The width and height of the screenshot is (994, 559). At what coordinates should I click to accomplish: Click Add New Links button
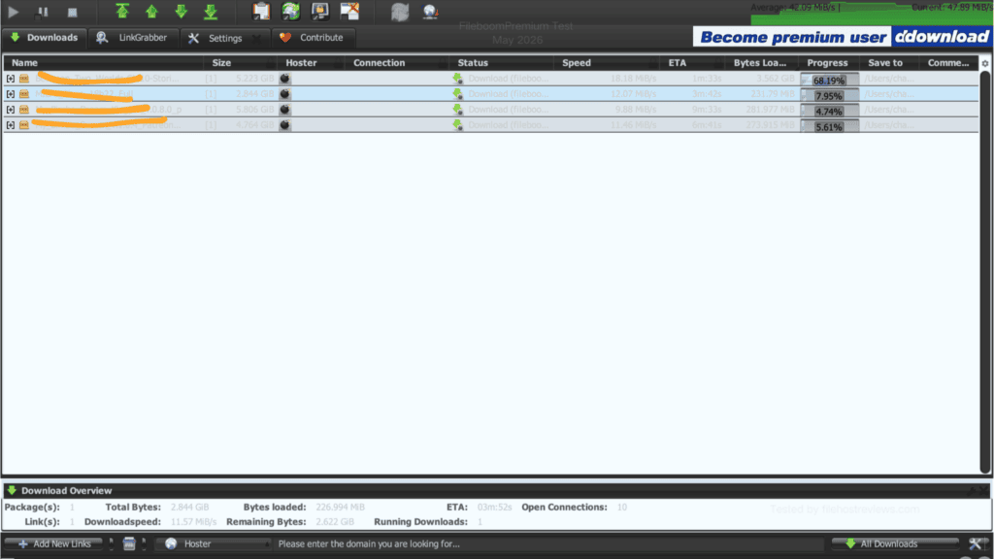coord(54,543)
